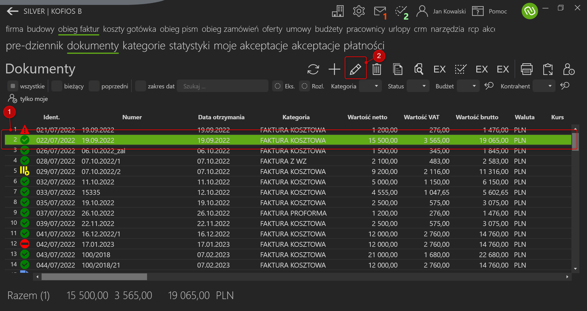
Task: Open the koszty gotówka menu
Action: 130,29
